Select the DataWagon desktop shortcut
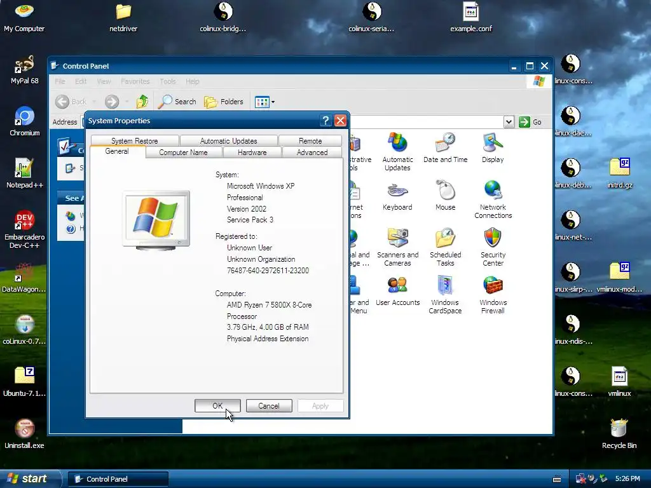Viewport: 651px width, 488px height. pos(24,278)
